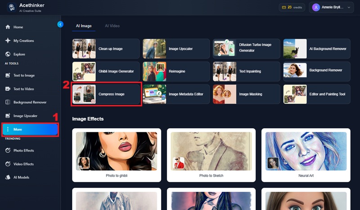Collapse the sidebar with arrow toggle
The image size is (360, 210).
(x=60, y=24)
